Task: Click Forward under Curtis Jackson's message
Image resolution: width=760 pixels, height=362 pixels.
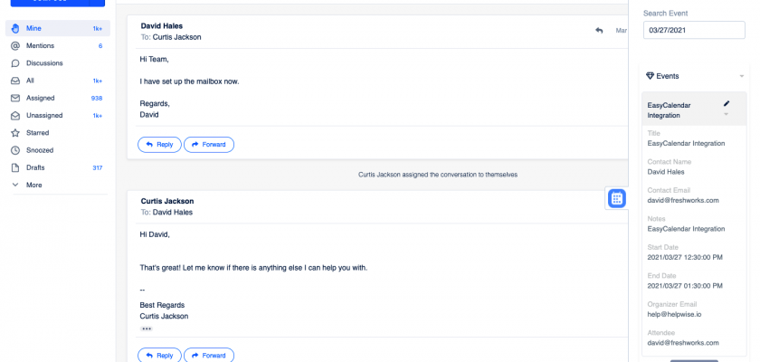Action: pyautogui.click(x=209, y=356)
